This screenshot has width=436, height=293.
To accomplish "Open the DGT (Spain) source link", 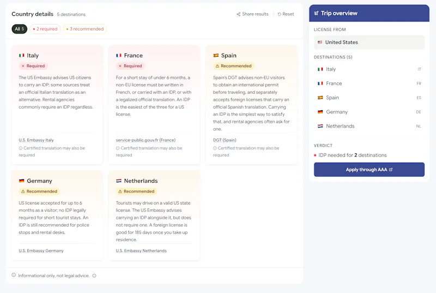I will coord(225,140).
